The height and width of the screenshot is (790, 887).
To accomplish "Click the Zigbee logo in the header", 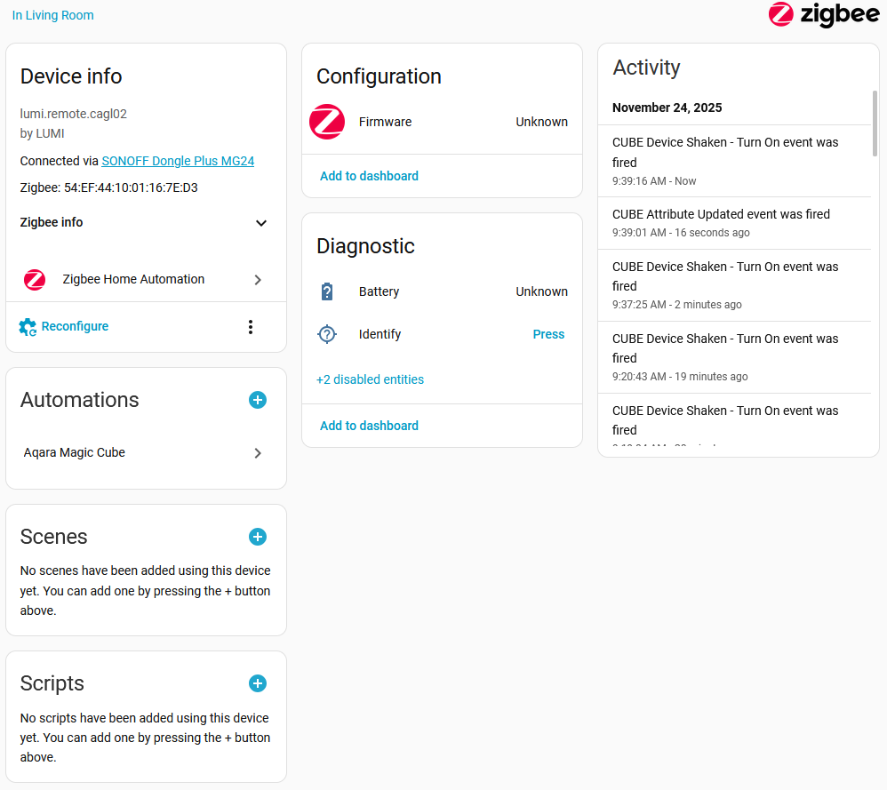I will [823, 15].
